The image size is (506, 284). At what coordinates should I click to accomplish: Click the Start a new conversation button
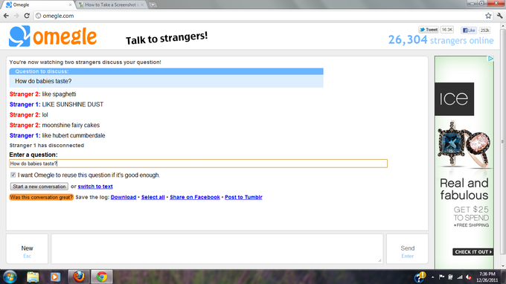39,187
